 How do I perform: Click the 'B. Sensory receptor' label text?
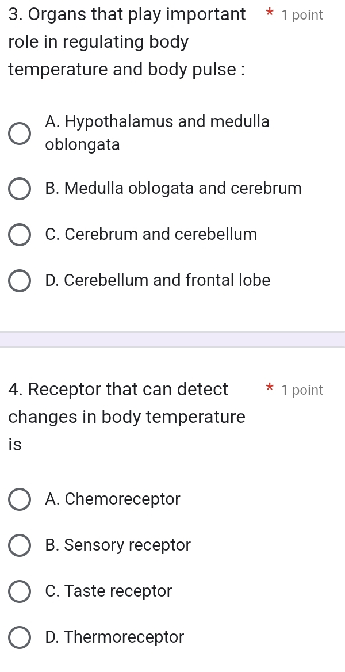click(117, 545)
